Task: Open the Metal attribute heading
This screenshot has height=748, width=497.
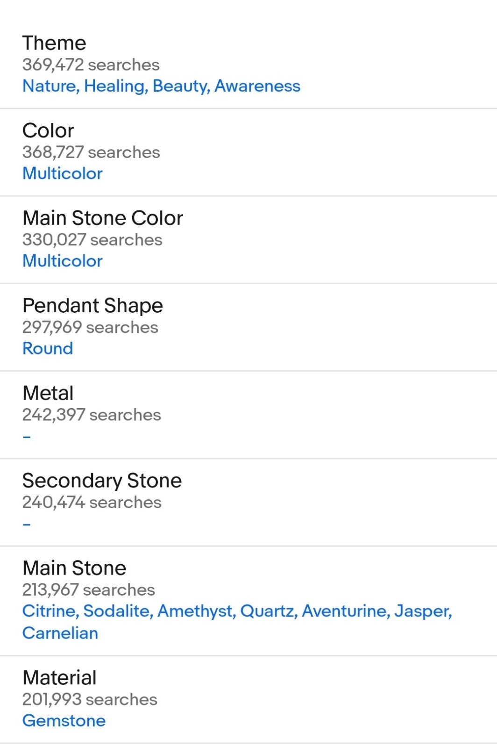Action: [48, 393]
